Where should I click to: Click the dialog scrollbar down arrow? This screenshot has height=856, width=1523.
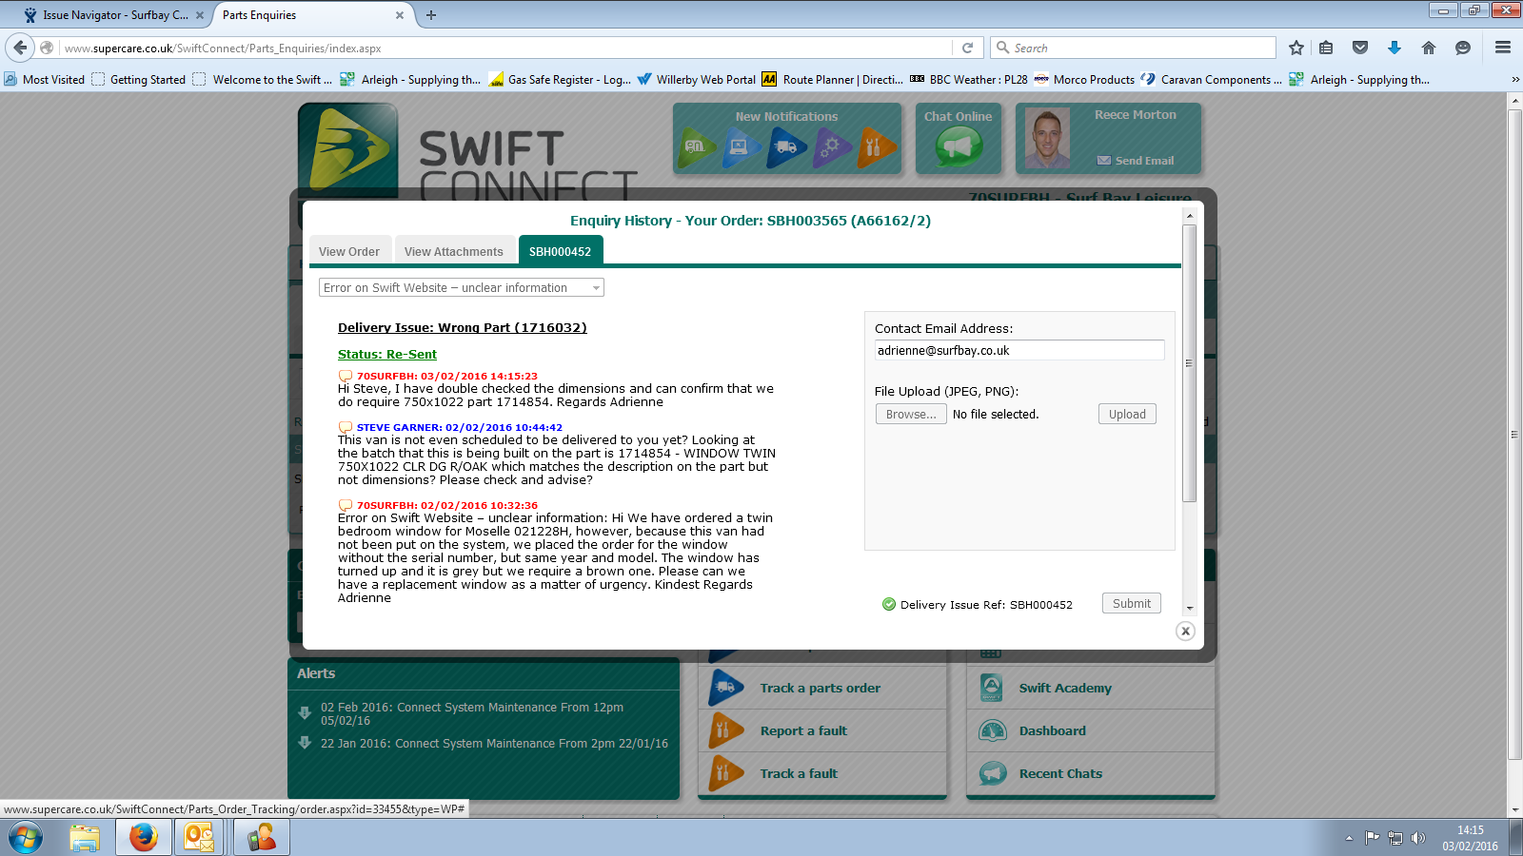pos(1189,608)
